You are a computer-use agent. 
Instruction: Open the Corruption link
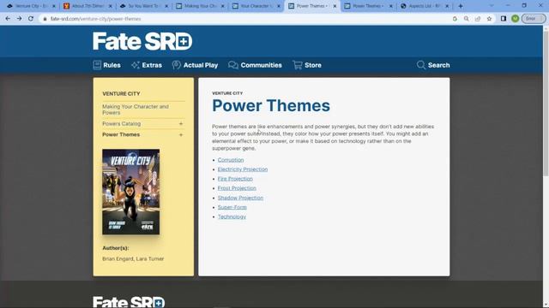click(231, 160)
